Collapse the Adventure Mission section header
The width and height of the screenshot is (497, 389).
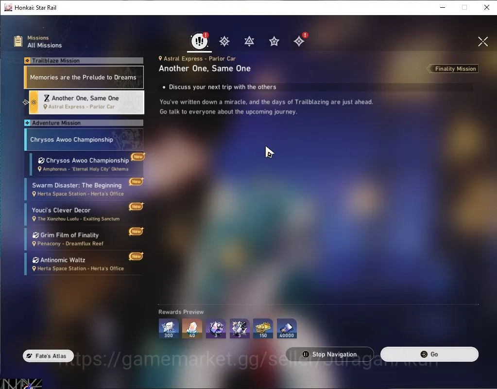coord(84,123)
